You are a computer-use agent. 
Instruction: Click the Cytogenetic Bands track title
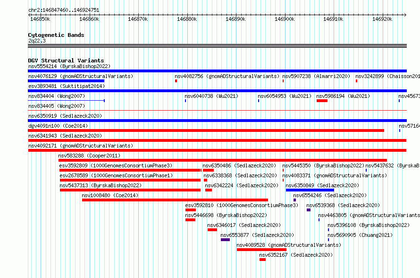(56, 35)
